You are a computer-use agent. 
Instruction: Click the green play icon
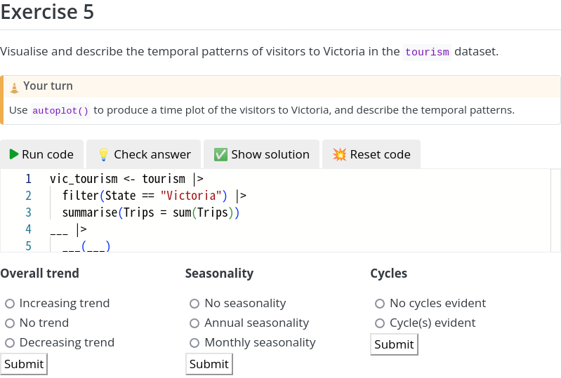(14, 154)
